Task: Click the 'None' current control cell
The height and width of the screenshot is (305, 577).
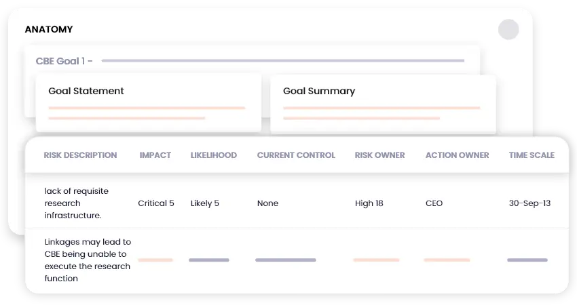Action: tap(267, 203)
